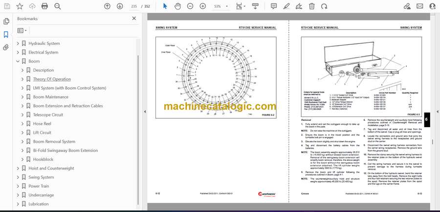Zoom in with the plus button
The image size is (440, 212).
point(203,6)
